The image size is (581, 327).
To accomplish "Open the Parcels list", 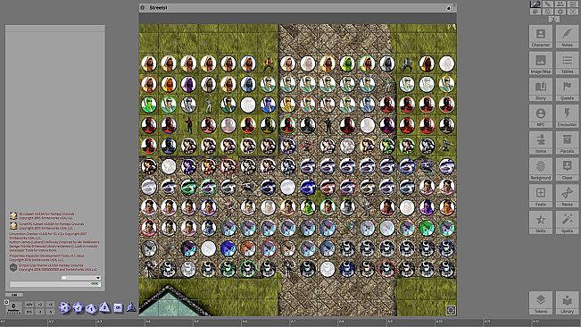I will pos(567,143).
